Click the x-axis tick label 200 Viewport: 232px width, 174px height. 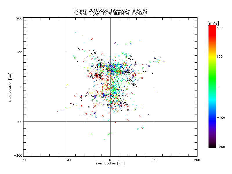pos(197,160)
